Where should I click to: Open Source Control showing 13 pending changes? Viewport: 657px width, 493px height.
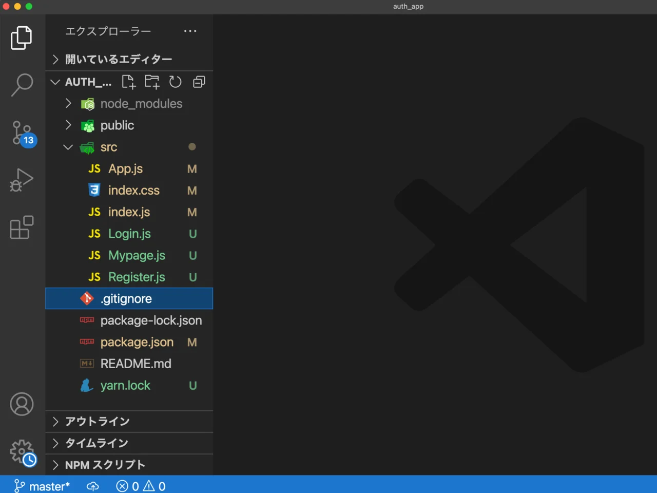point(21,132)
